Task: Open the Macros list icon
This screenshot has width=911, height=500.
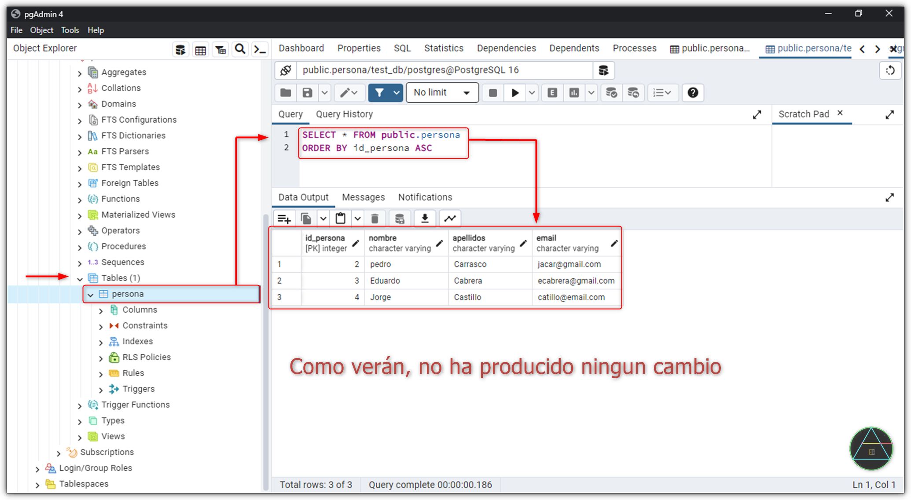Action: (x=662, y=93)
